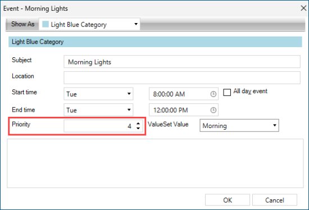This screenshot has height=210, width=309.
Task: Click the OK button
Action: click(228, 200)
